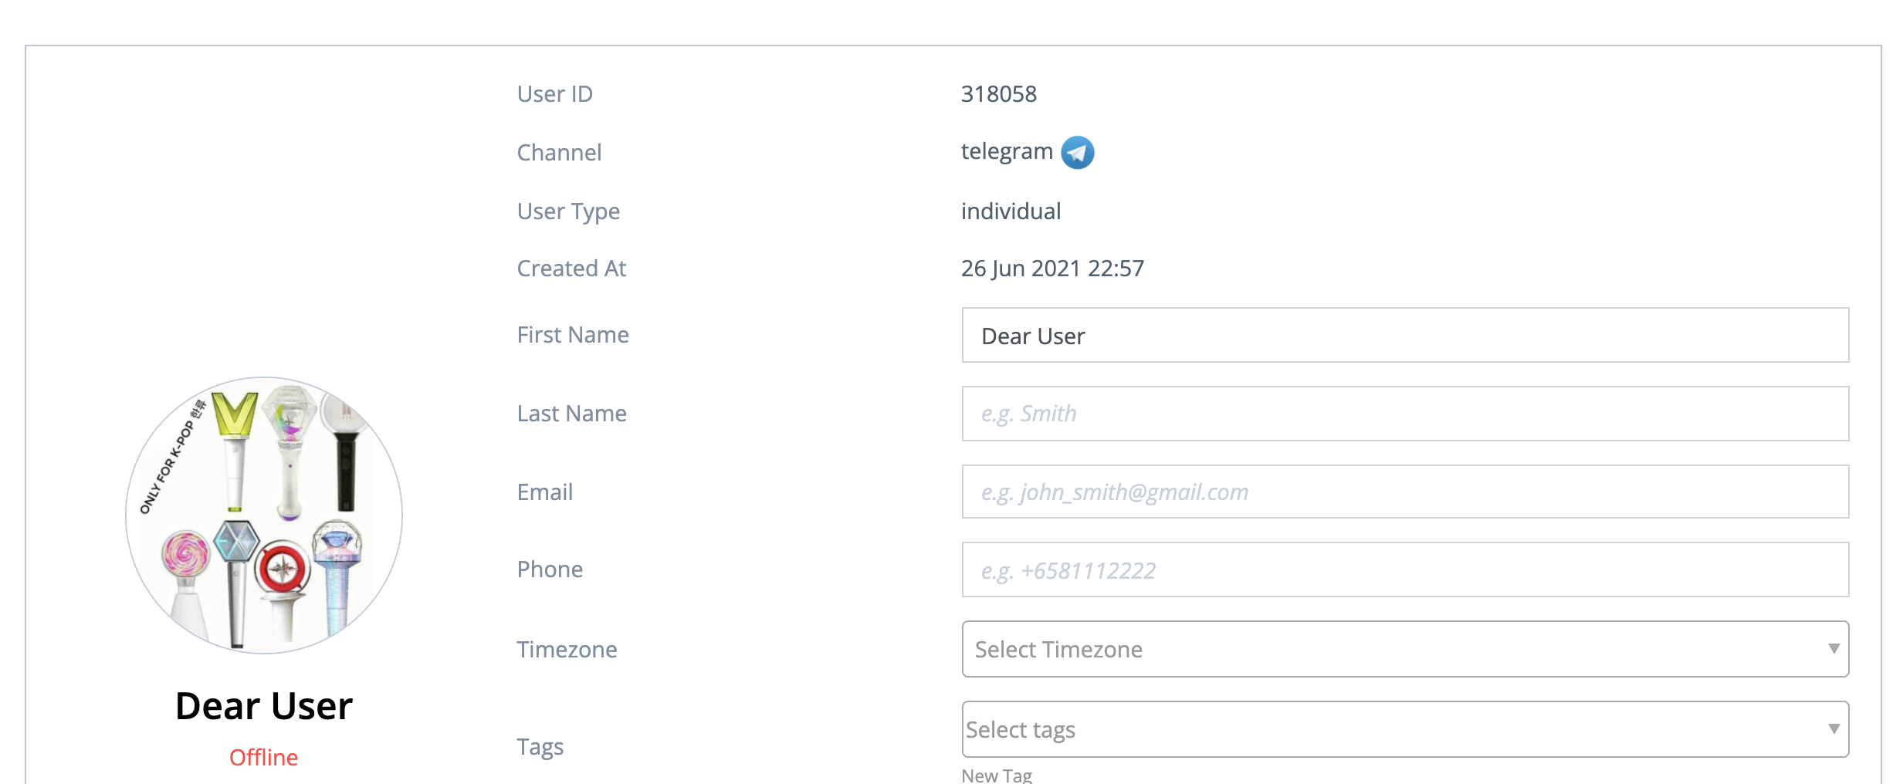This screenshot has width=1893, height=784.
Task: Click the telegram channel name text
Action: tap(1006, 151)
